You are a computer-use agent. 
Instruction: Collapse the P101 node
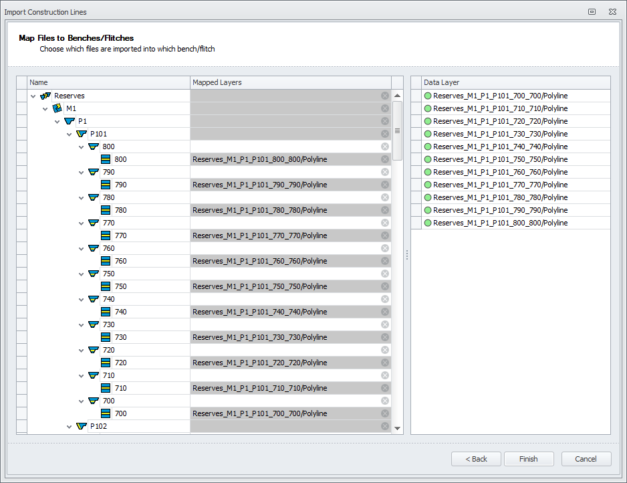[70, 134]
